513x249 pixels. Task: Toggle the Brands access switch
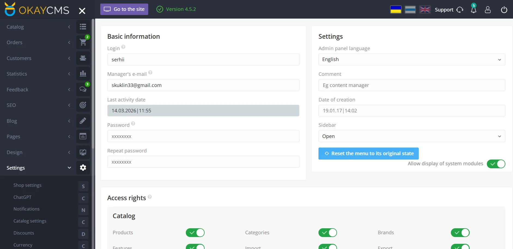460,233
